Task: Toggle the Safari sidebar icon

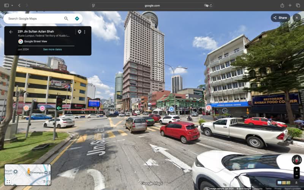Action: (6, 5)
